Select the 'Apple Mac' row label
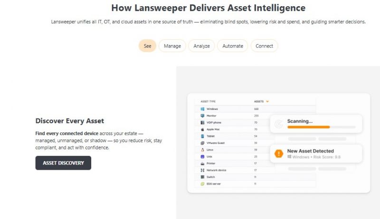This screenshot has width=380, height=219. pyautogui.click(x=213, y=129)
